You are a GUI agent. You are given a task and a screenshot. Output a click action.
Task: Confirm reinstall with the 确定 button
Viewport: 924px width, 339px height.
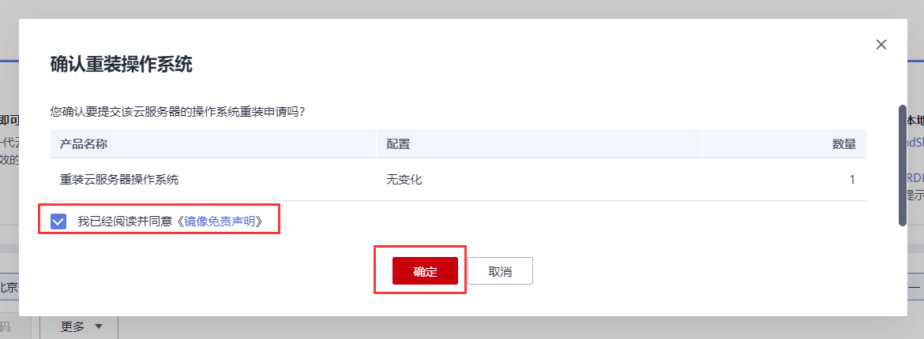pos(425,271)
